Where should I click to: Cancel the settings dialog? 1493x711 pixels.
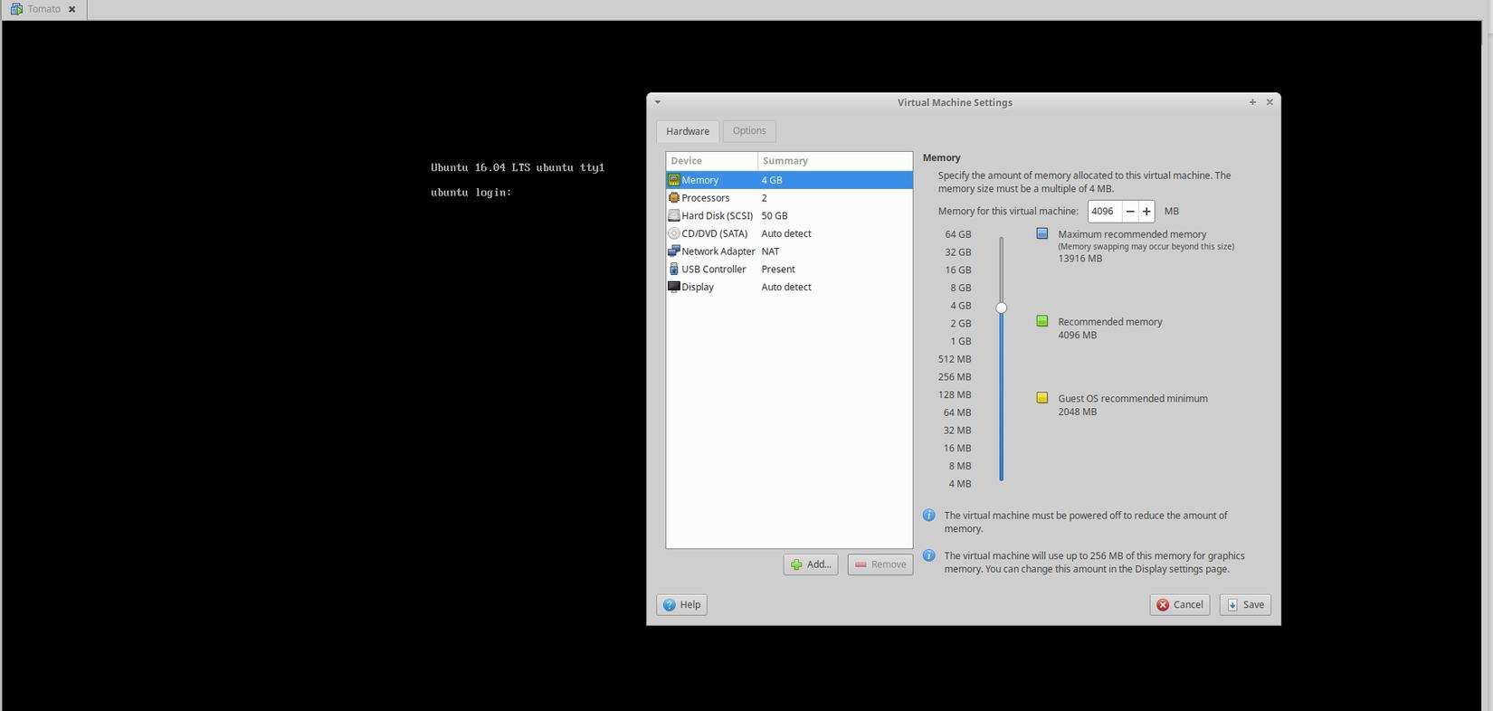[1180, 604]
